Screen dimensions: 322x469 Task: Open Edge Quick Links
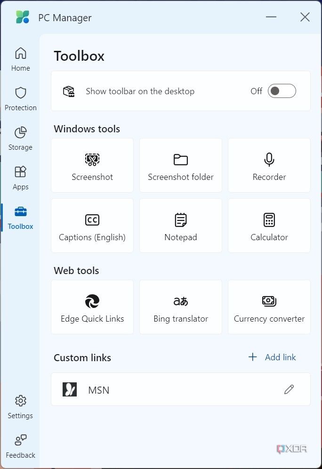tap(92, 307)
